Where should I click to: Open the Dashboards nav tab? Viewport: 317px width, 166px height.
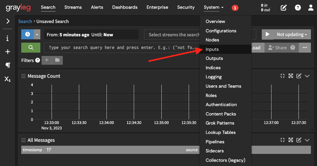(x=125, y=8)
